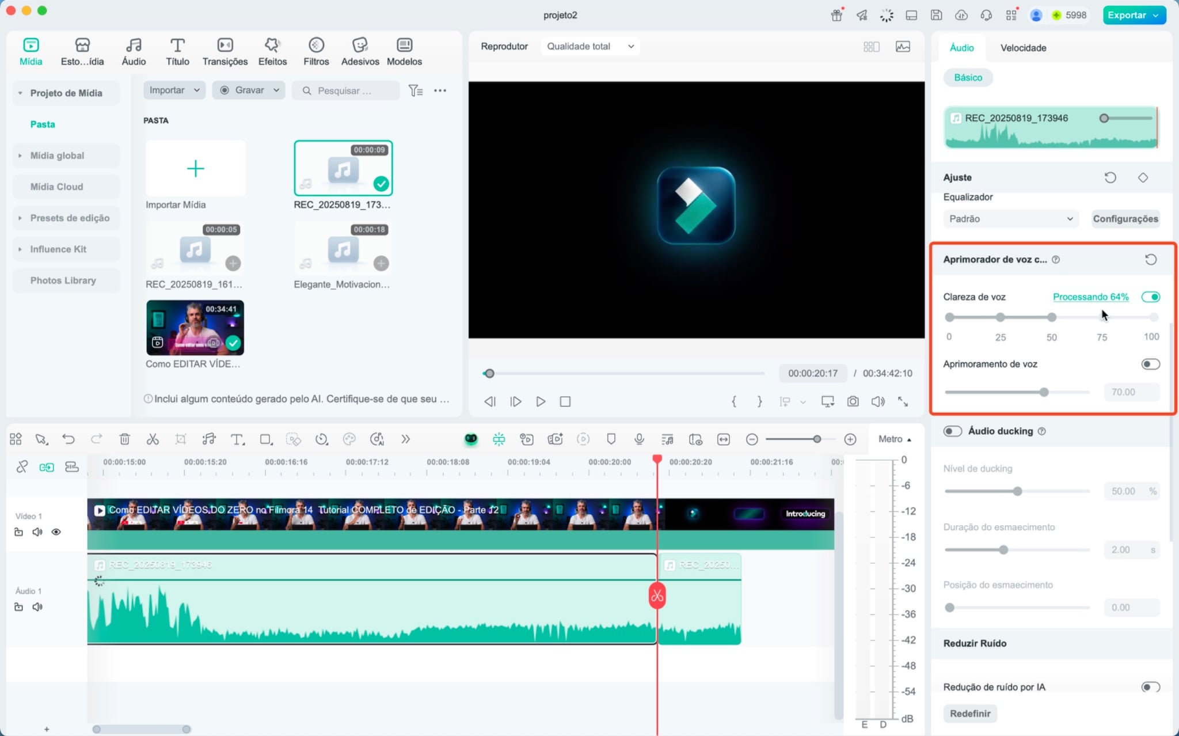1179x736 pixels.
Task: Add a timeline marker with the shield icon
Action: (x=611, y=439)
